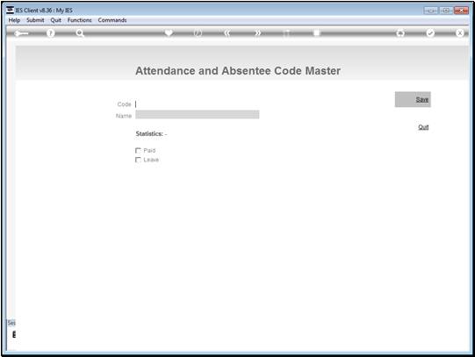
Task: Open the Commands menu
Action: tap(112, 20)
